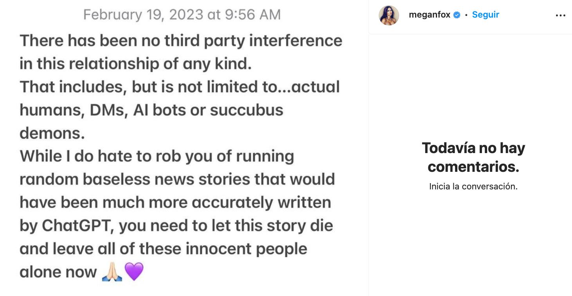Screen dimensions: 572x296
Task: Click the word 'ChatGPT' in the note
Action: (x=77, y=226)
